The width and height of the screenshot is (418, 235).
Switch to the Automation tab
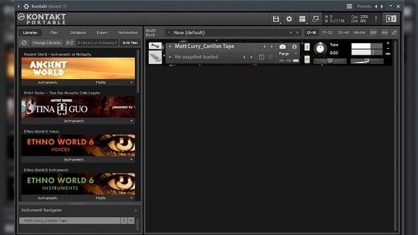pyautogui.click(x=128, y=33)
